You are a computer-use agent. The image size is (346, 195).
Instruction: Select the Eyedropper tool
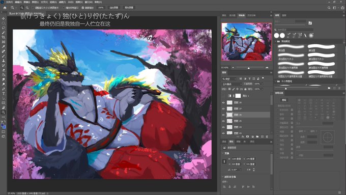click(x=4, y=47)
